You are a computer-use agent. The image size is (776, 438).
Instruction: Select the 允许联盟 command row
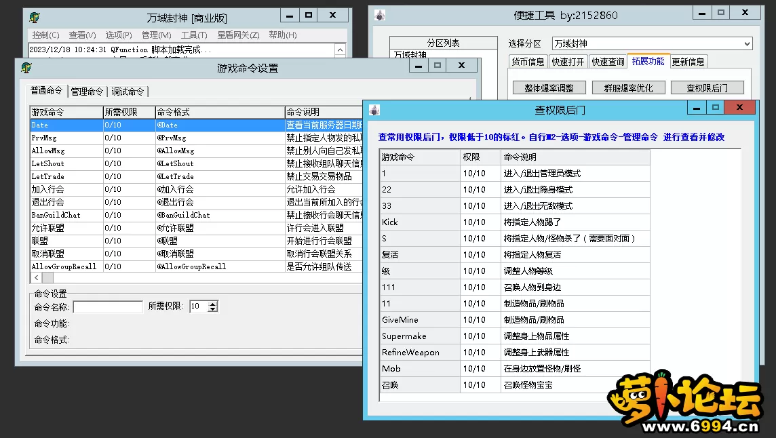pyautogui.click(x=197, y=228)
